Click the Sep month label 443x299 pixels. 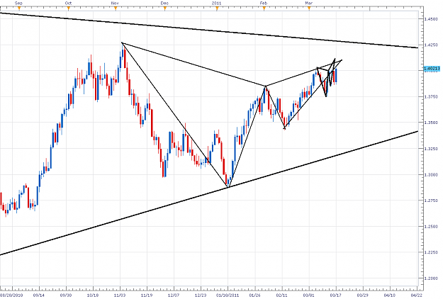[x=18, y=3]
